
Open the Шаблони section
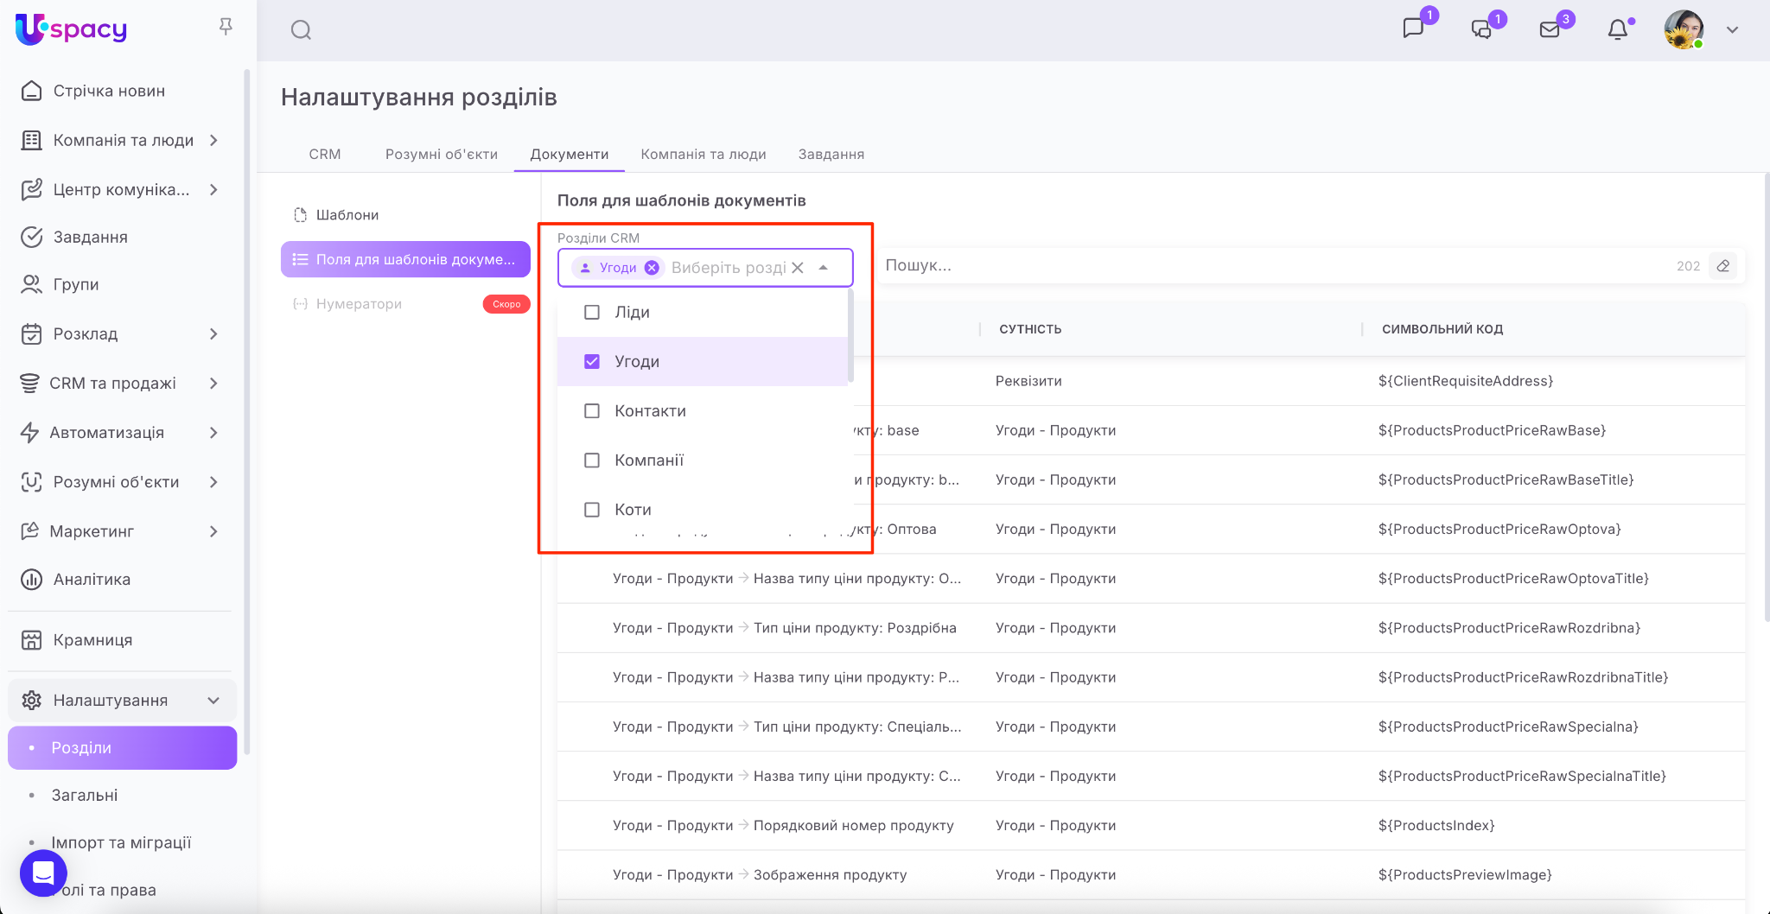tap(347, 215)
